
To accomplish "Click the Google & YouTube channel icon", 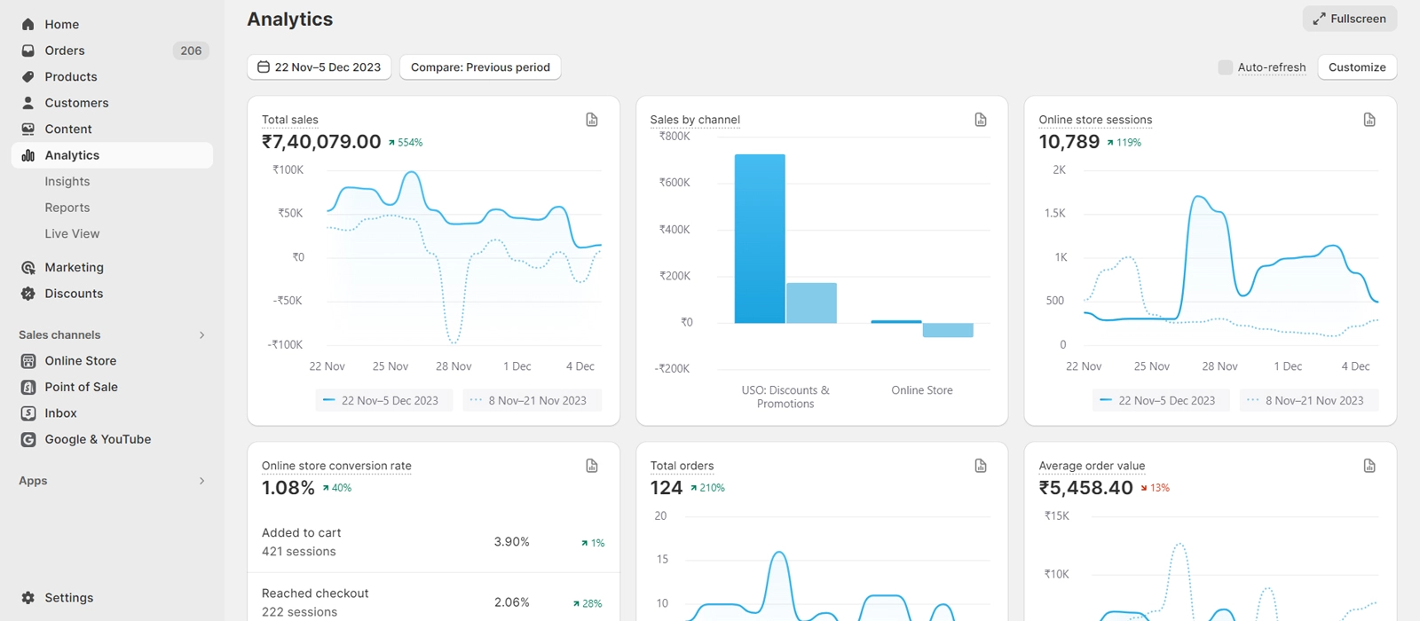I will pos(28,439).
